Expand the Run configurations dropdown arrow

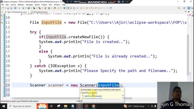[31, 8]
